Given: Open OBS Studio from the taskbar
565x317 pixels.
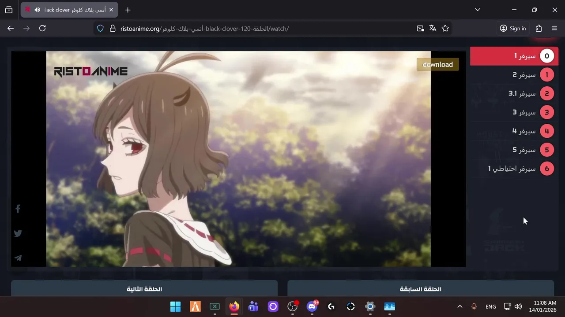Looking at the screenshot, I should click(292, 306).
